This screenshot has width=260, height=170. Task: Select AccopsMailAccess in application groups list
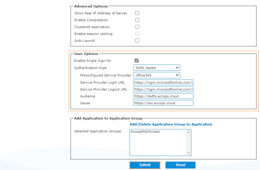click(145, 131)
